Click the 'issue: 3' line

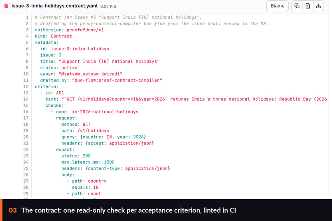[x=51, y=55]
